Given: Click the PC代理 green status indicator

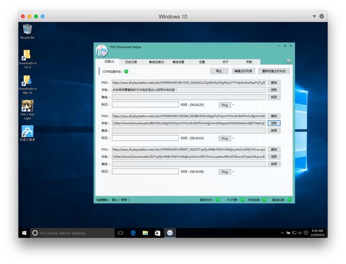Looking at the screenshot, I should point(242,200).
